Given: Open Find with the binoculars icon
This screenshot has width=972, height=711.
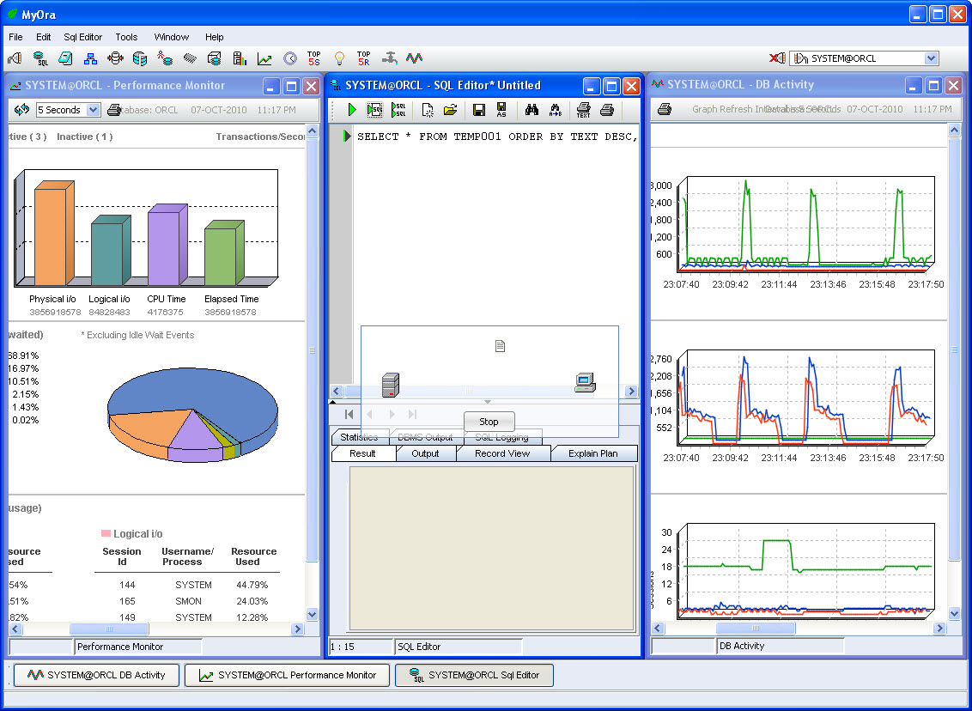Looking at the screenshot, I should tap(532, 110).
